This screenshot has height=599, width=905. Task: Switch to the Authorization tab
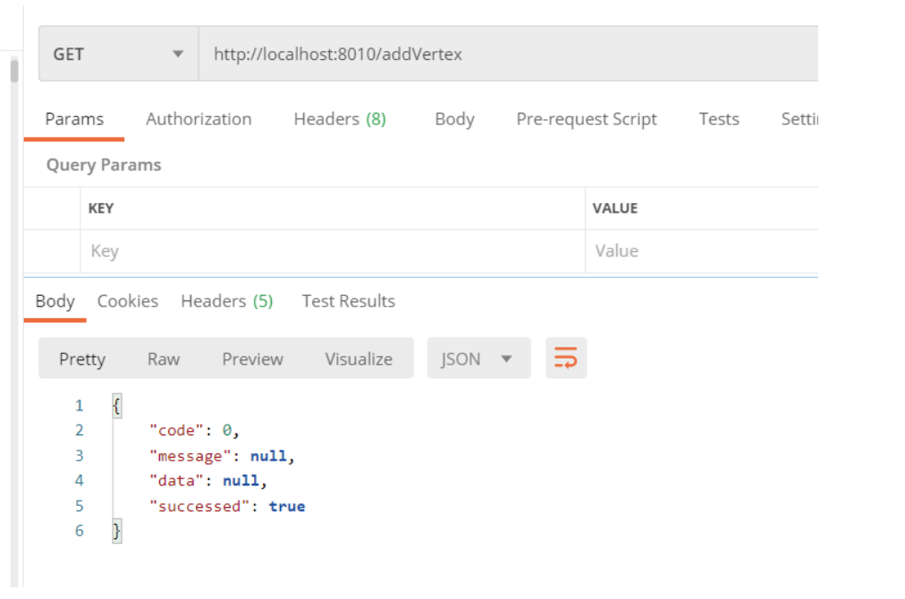tap(199, 119)
